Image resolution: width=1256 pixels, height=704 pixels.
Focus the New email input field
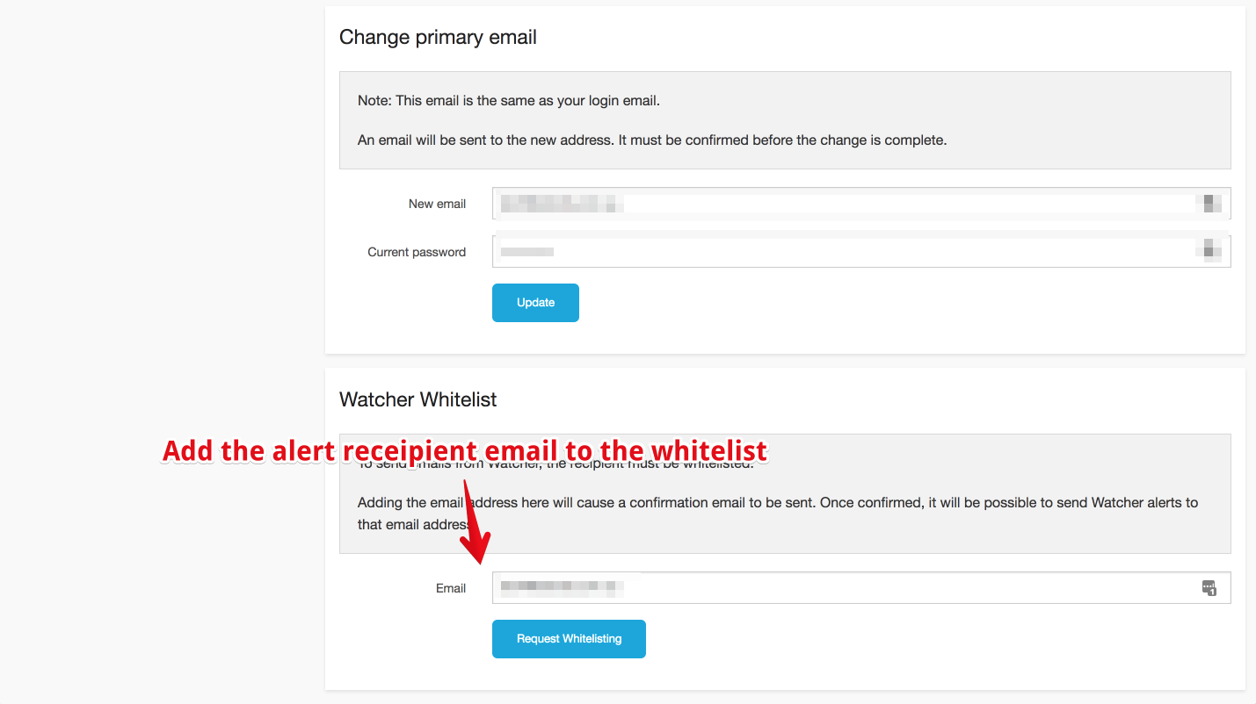coord(861,204)
